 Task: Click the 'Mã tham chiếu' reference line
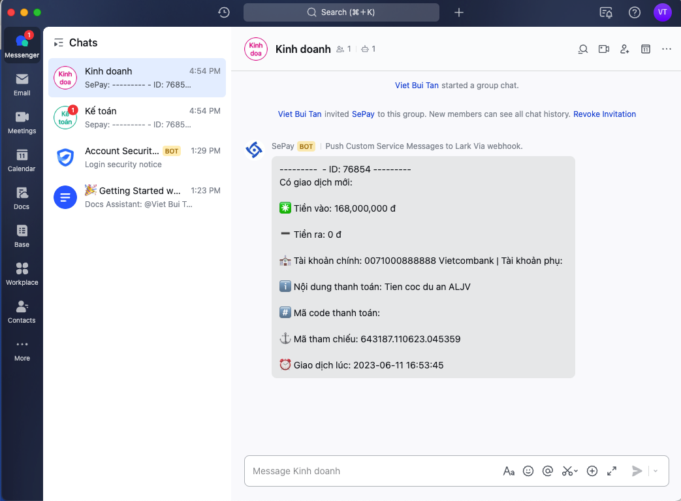(x=370, y=339)
